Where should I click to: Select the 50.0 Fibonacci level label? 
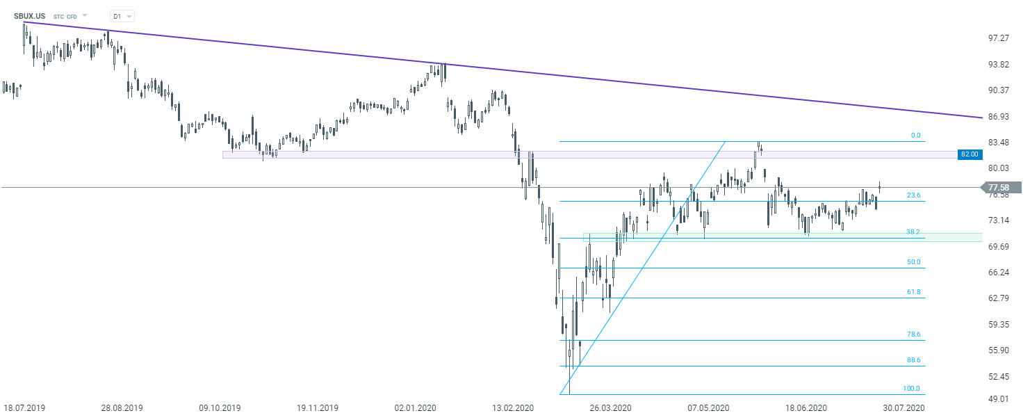(x=914, y=262)
